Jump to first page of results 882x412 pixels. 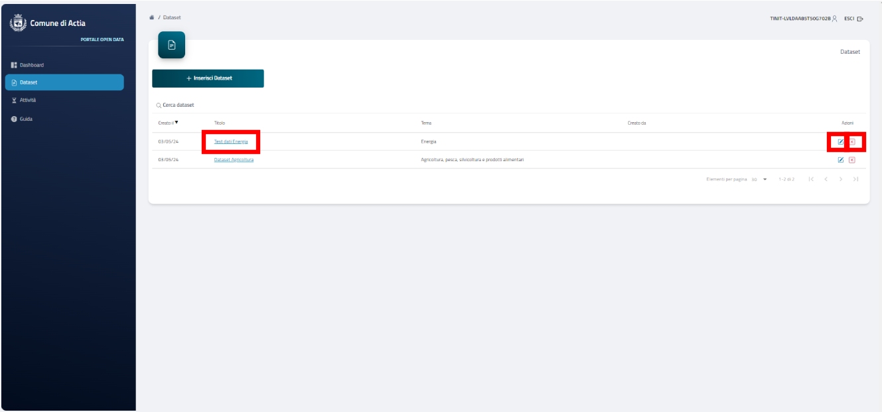click(x=810, y=179)
